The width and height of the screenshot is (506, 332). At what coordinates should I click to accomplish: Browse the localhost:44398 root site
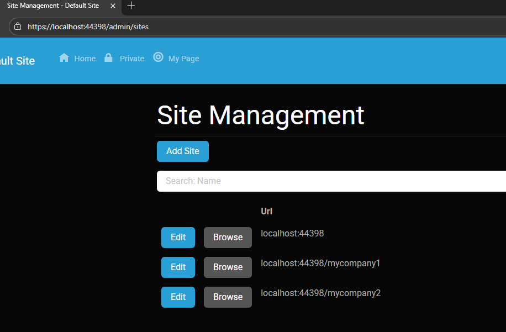(x=228, y=238)
